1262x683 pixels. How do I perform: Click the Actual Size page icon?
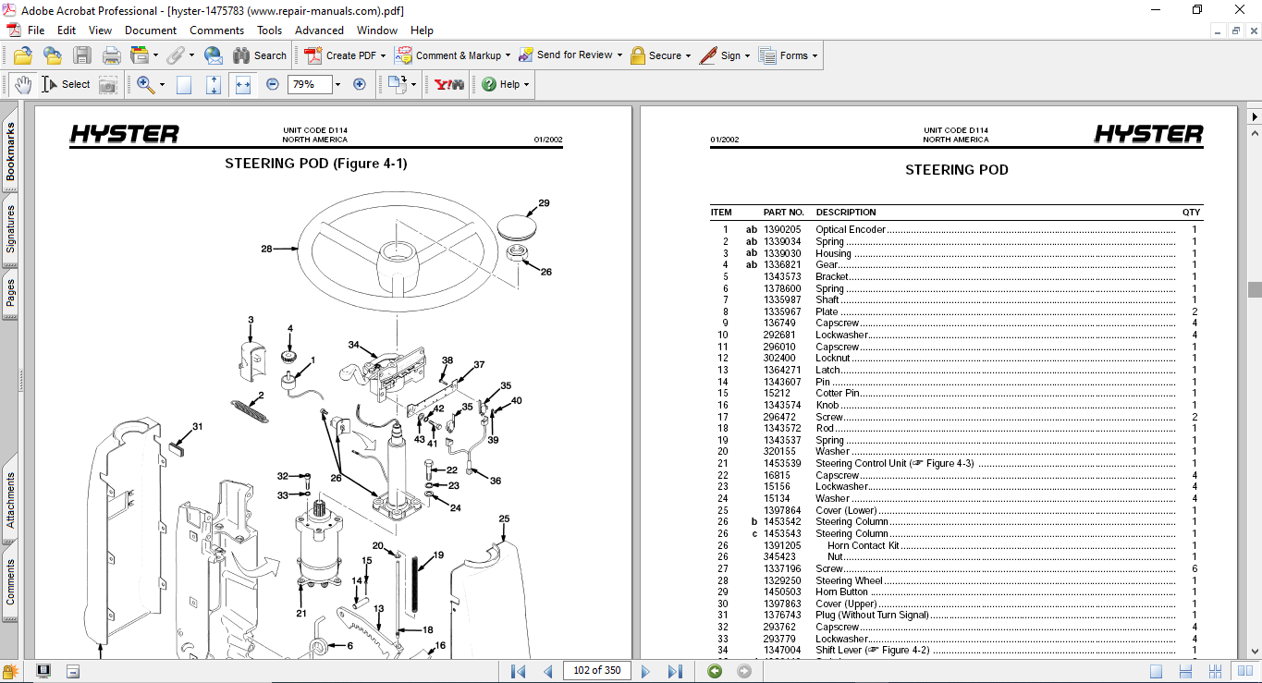pos(184,85)
